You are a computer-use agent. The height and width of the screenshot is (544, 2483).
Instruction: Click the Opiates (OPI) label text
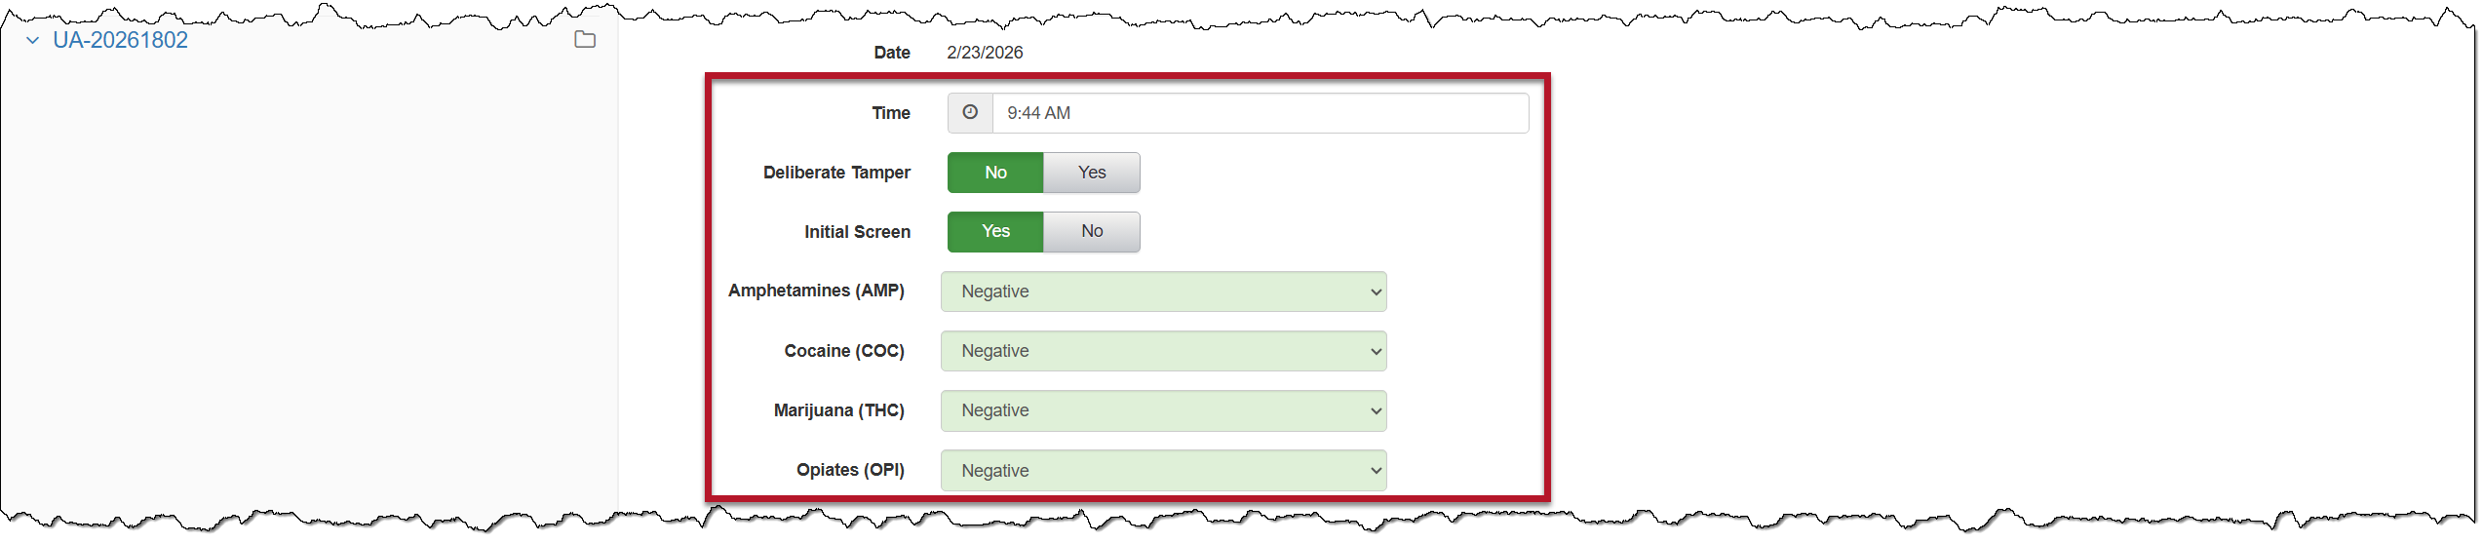pyautogui.click(x=850, y=470)
